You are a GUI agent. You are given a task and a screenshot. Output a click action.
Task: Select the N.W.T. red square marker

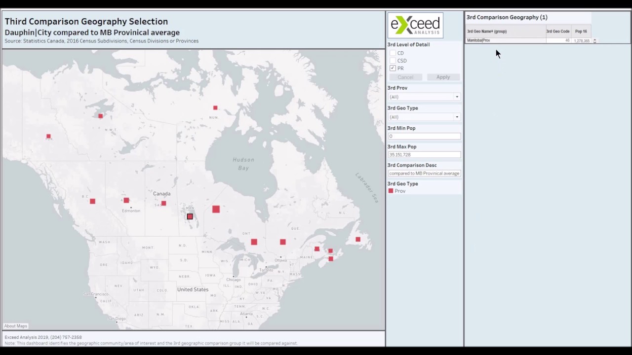[x=101, y=116]
